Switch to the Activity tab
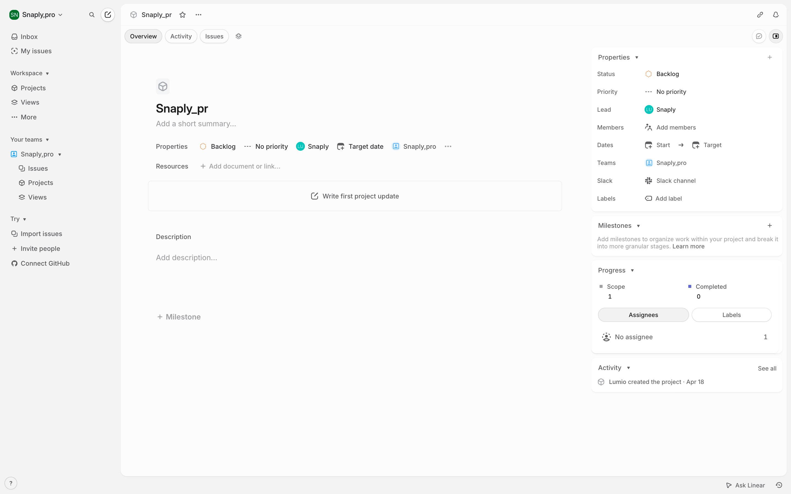 [x=181, y=36]
